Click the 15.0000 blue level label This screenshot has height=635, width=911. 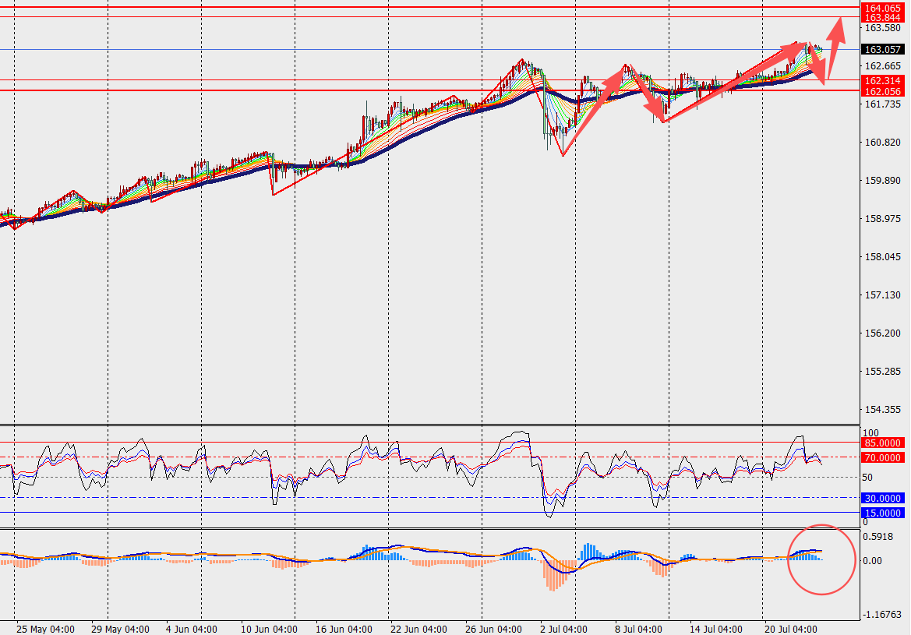[x=882, y=513]
